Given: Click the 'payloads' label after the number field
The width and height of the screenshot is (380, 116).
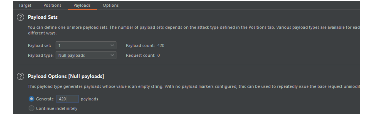Looking at the screenshot, I should [89, 99].
